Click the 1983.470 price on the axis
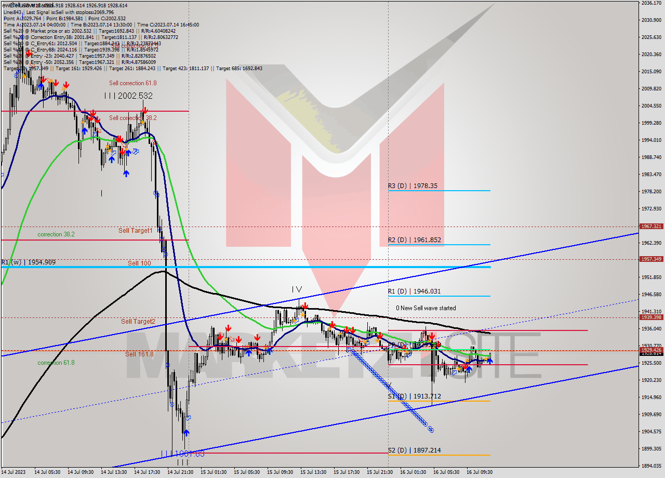The image size is (665, 478). point(651,174)
